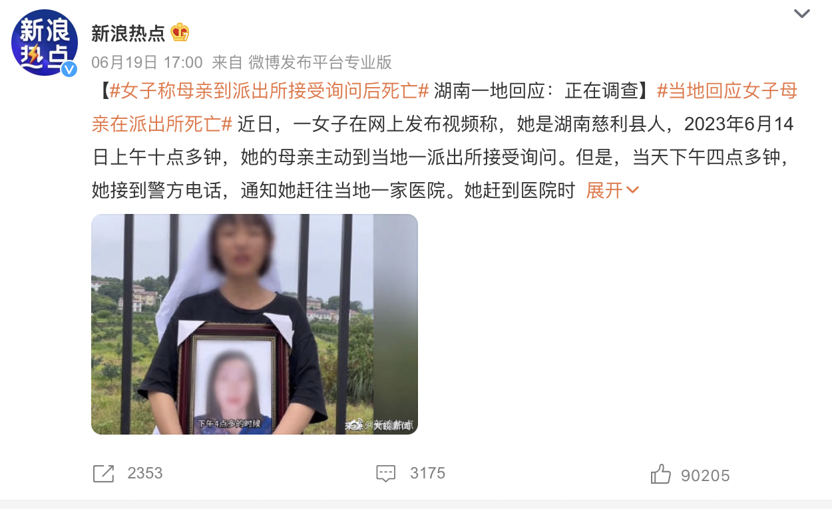Open the 新浪热点 profile avatar
Viewport: 832px width, 509px height.
(44, 43)
